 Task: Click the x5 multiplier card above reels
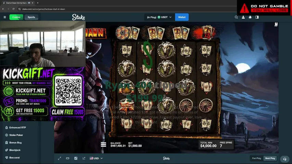coord(207,32)
